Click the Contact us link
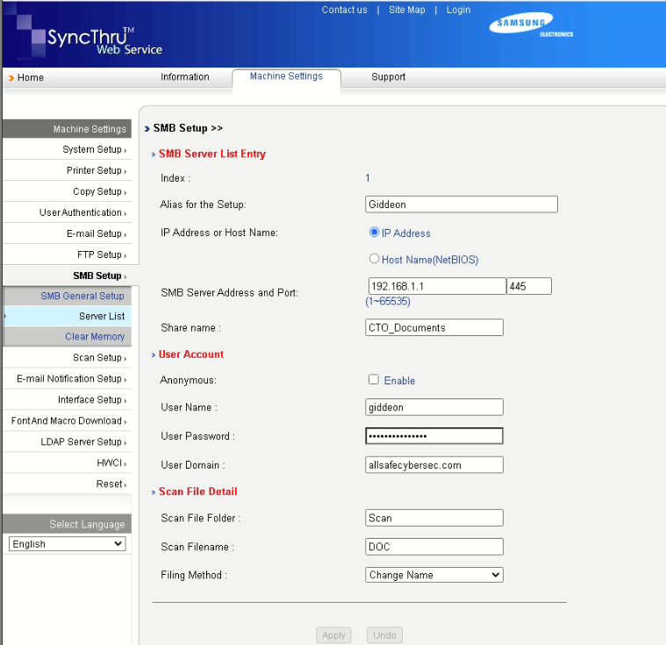 [344, 10]
